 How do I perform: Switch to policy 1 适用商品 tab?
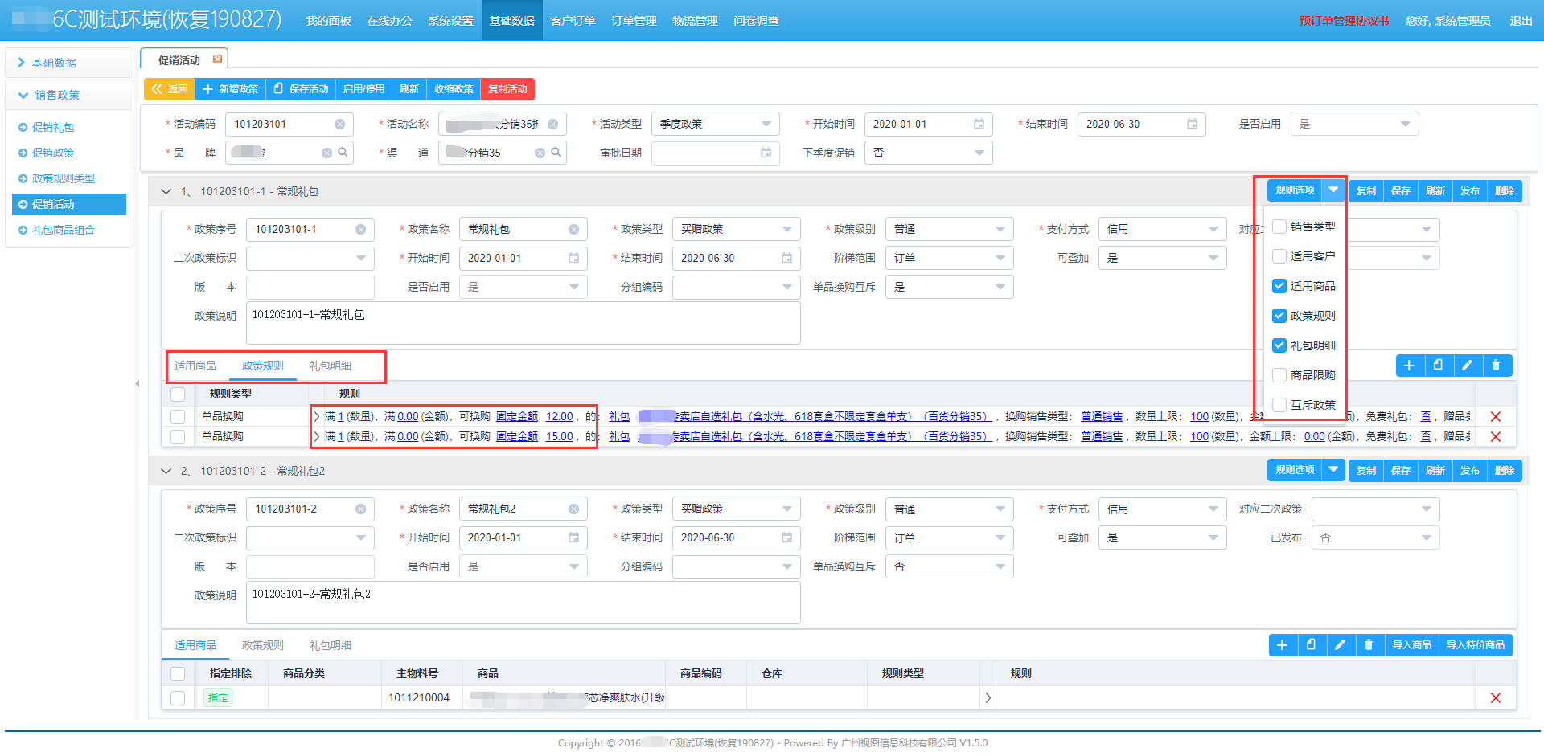195,366
